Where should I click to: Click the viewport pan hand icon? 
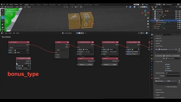148,21
